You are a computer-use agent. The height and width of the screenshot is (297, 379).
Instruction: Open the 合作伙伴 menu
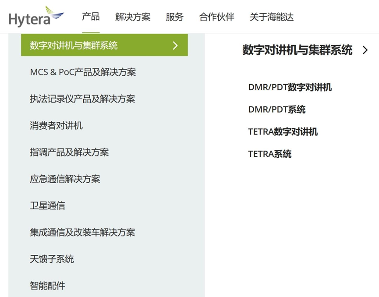216,17
